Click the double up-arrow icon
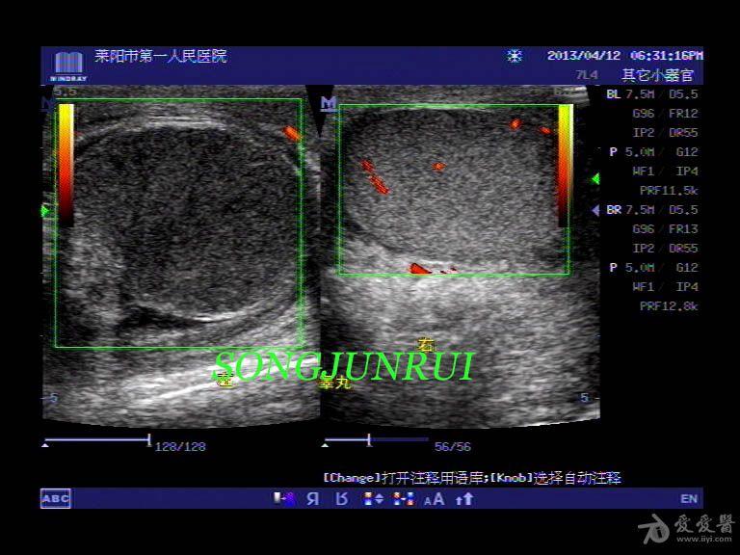 [x=464, y=498]
